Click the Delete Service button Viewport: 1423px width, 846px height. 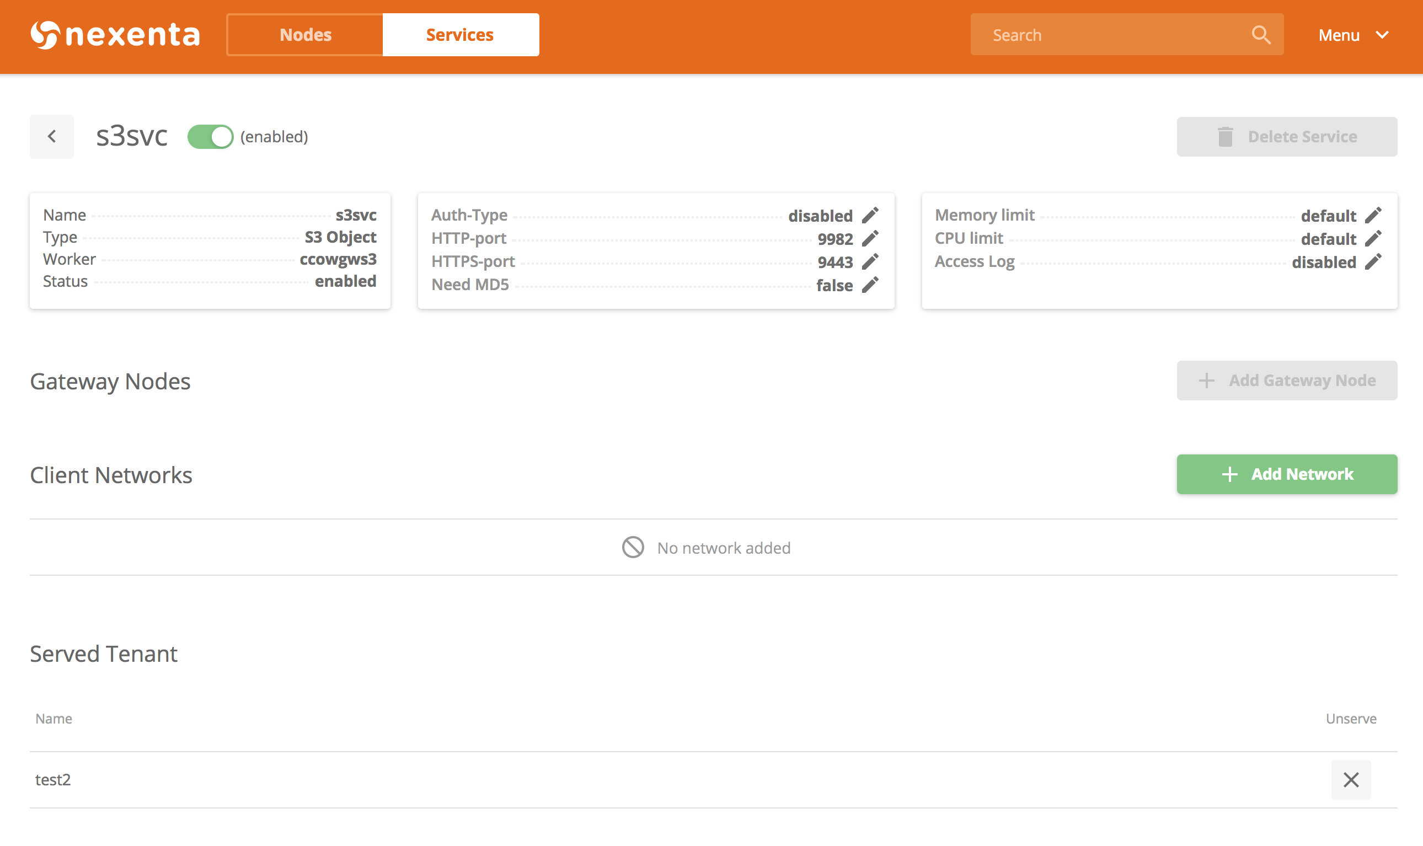point(1286,137)
